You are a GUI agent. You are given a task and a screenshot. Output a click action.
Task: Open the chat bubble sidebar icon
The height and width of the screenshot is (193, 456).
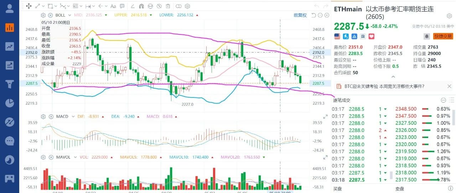coord(10,141)
